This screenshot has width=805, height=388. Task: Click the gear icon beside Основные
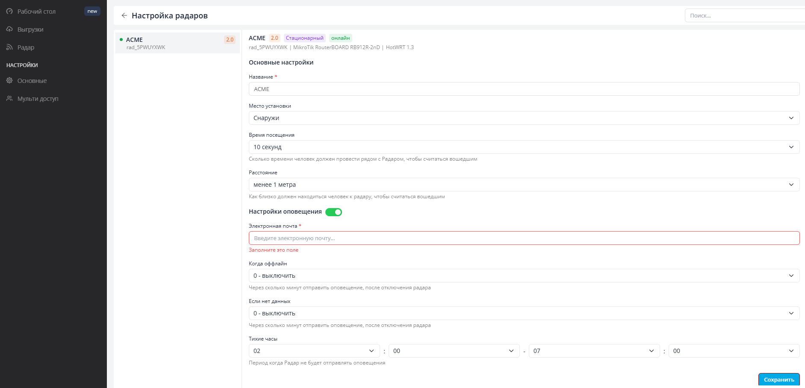tap(9, 81)
